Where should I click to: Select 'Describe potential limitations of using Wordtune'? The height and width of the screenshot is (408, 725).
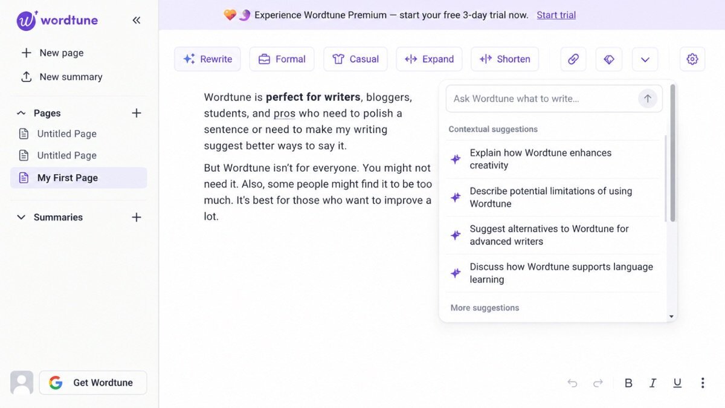(x=553, y=197)
